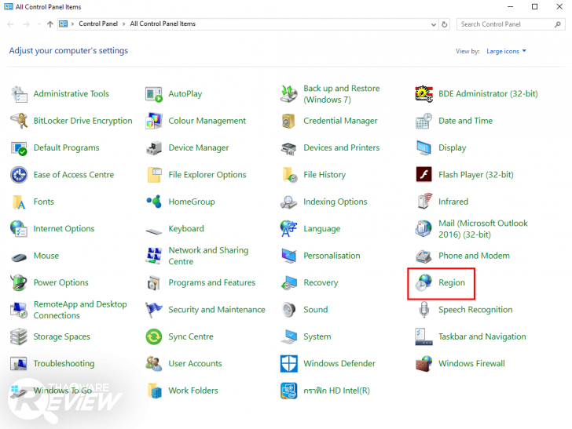Open the Power Options link

[61, 282]
